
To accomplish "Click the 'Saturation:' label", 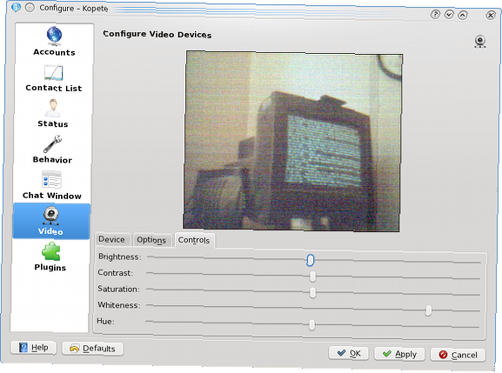I will click(x=118, y=289).
